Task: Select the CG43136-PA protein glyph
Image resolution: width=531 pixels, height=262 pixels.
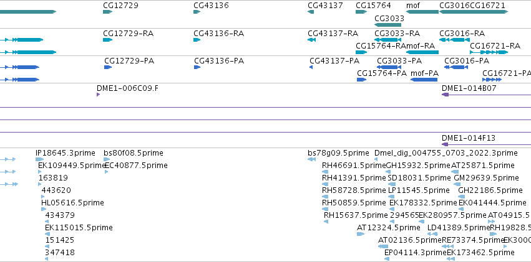Action: click(x=197, y=67)
